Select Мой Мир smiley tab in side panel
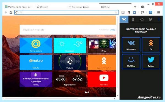 click(142, 19)
